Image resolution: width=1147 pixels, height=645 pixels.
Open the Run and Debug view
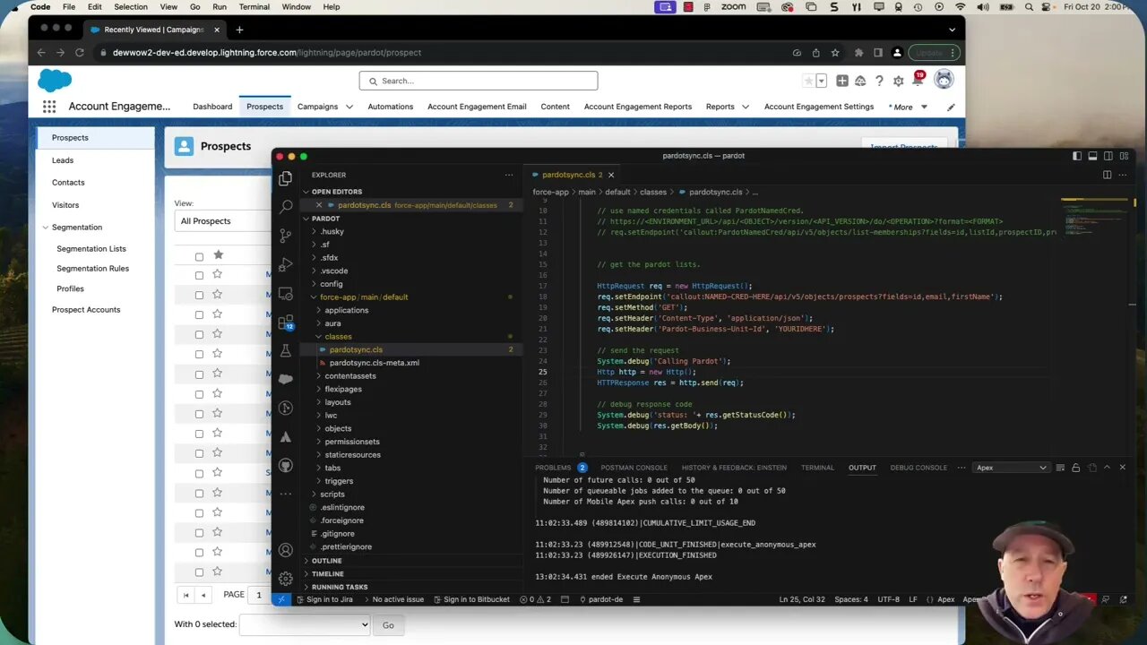point(286,264)
